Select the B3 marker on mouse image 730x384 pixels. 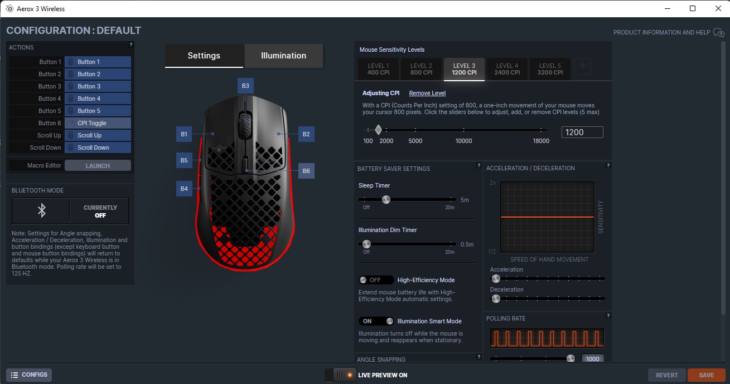[x=245, y=86]
